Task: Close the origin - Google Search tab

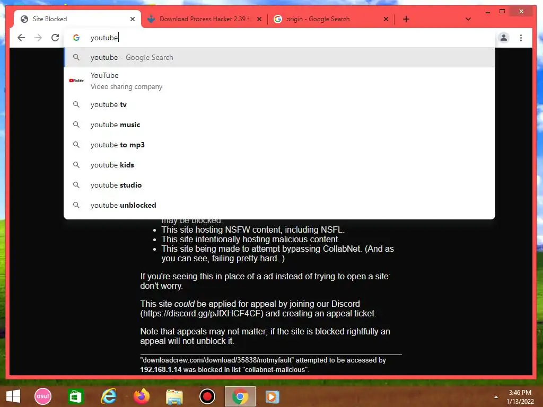Action: [x=386, y=19]
